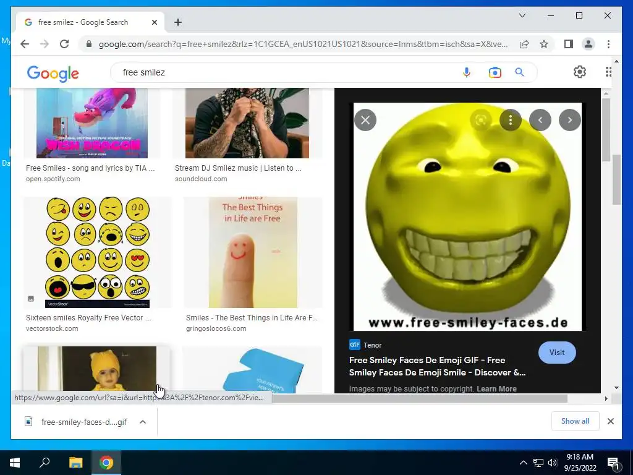
Task: Go to previous image in preview
Action: (540, 120)
